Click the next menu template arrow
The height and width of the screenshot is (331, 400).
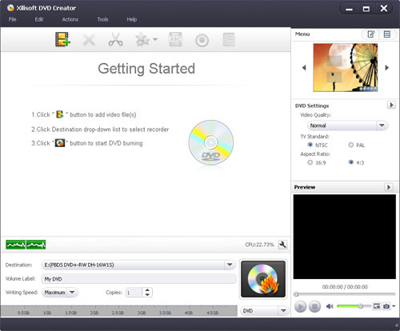387,68
